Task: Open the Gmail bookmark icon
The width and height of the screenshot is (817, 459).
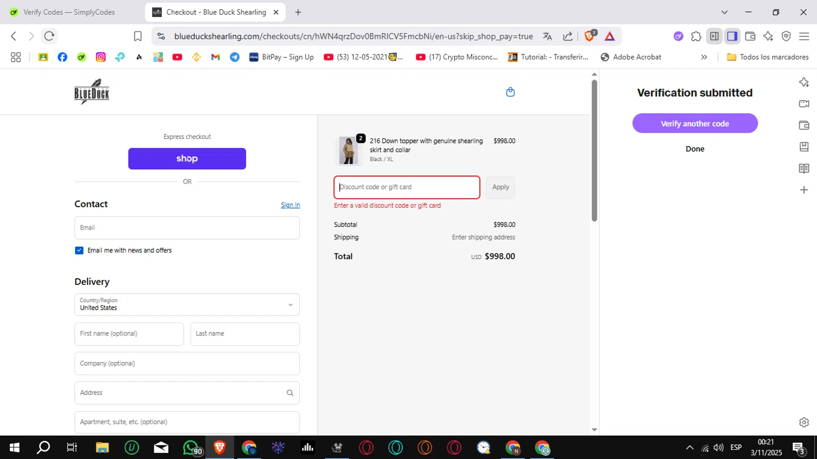Action: (216, 57)
